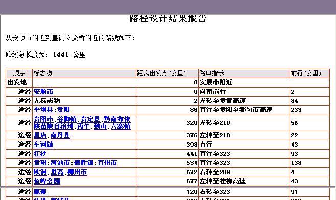Click the 贵定县 link
Screen dimensions: 336x200
(x=90, y=119)
